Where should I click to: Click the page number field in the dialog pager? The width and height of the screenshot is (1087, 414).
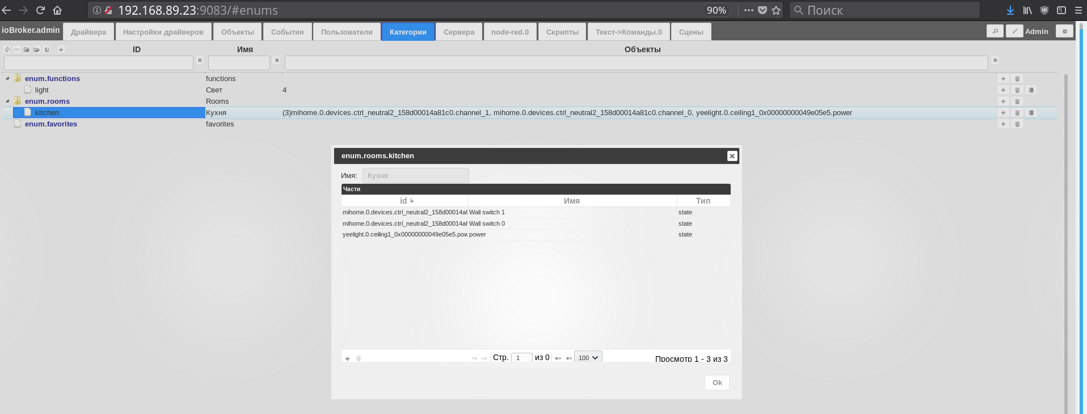click(521, 358)
